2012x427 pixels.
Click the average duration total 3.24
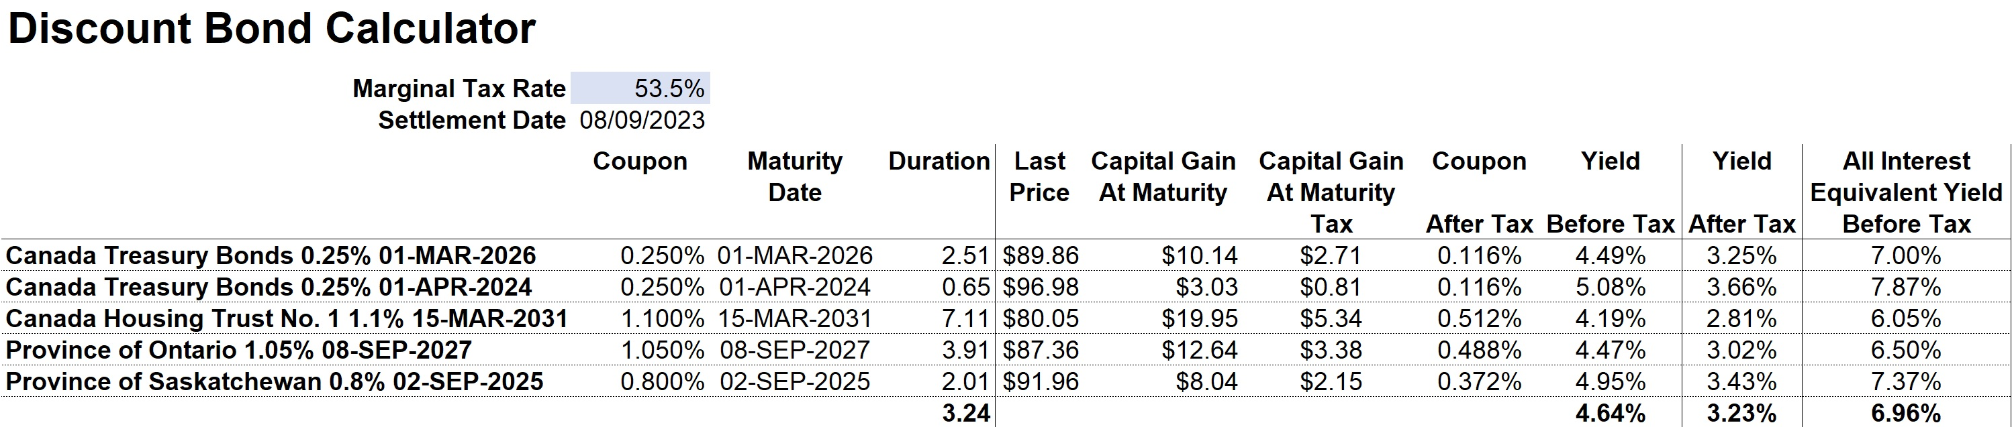click(965, 413)
